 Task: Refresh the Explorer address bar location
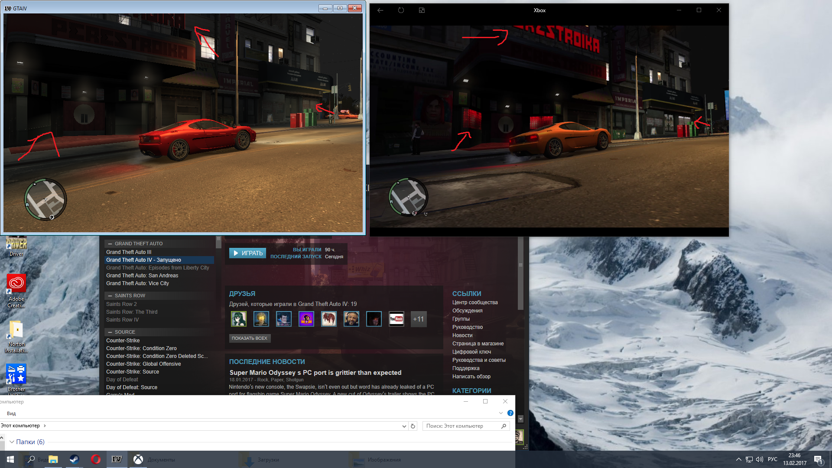pyautogui.click(x=413, y=426)
